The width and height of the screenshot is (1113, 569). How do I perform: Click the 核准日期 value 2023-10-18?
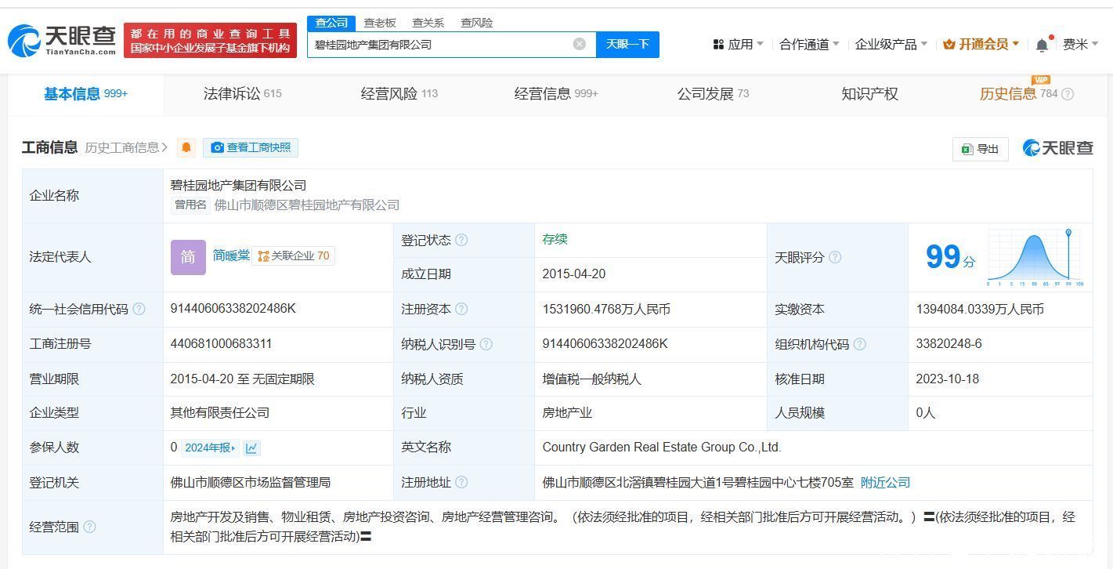pos(949,379)
